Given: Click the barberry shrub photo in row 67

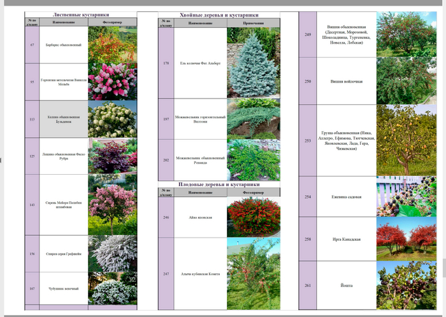Looking at the screenshot, I should tap(113, 45).
